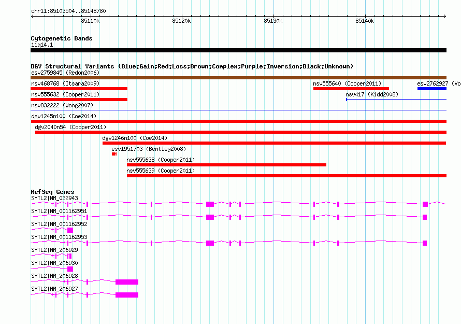The height and width of the screenshot is (324, 461).
Task: Click the nsv555640 (Cooper2011) label
Action: coord(347,83)
